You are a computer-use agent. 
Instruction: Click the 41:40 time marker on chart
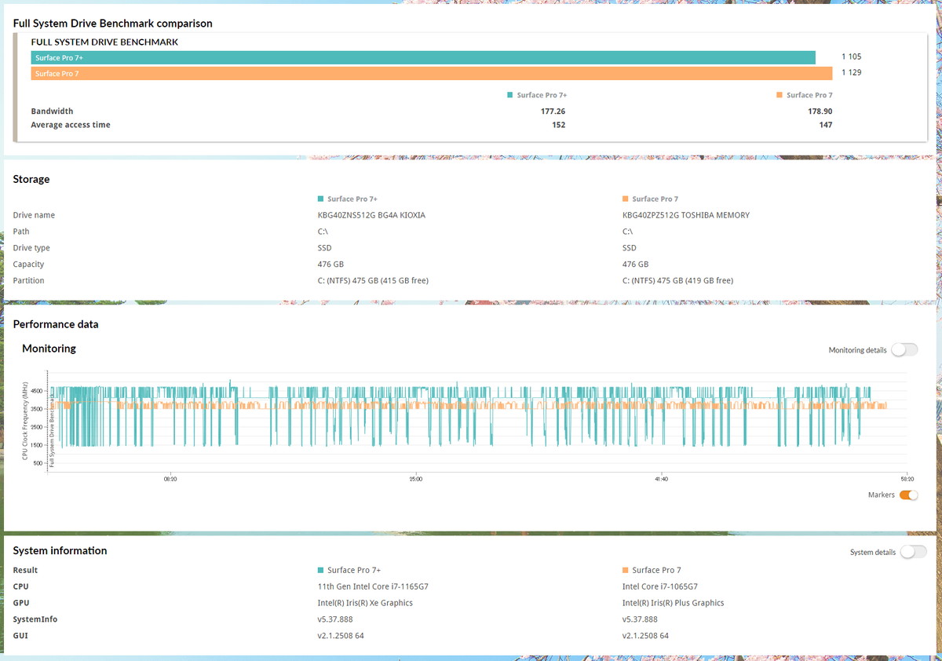[x=661, y=478]
